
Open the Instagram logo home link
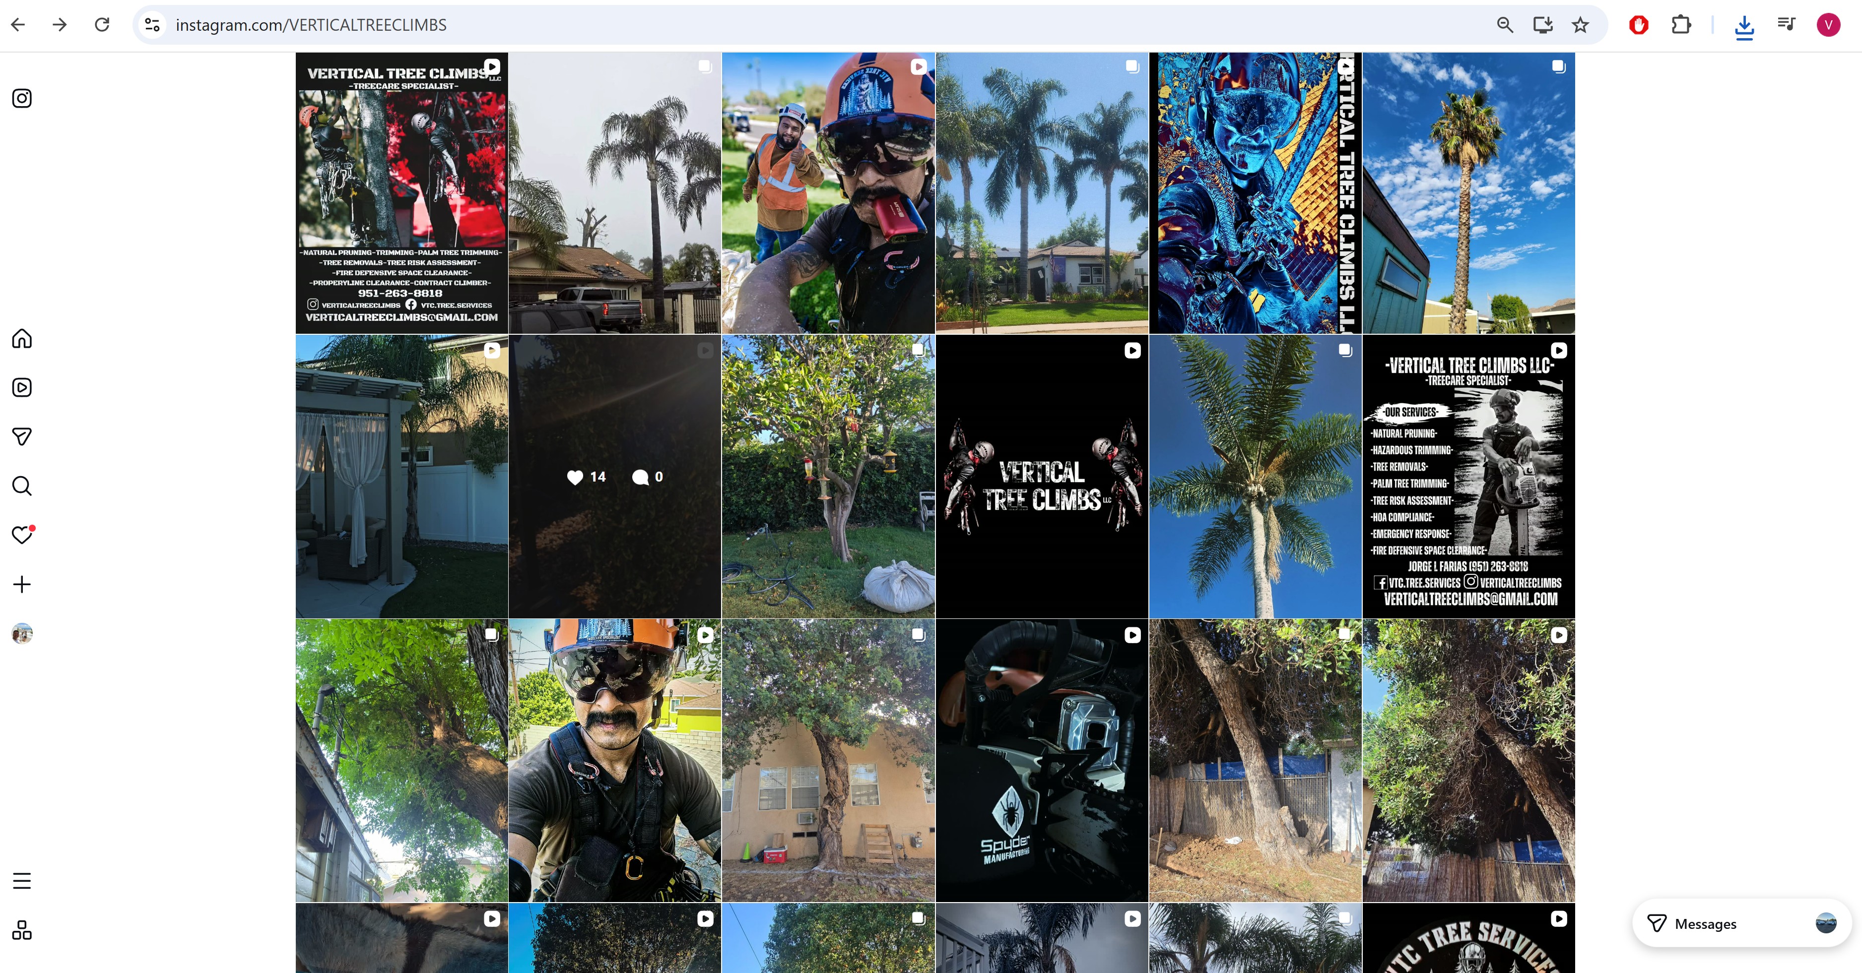[22, 98]
